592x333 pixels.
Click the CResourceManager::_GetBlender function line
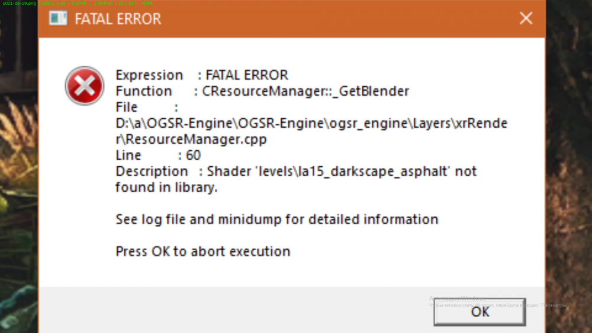(262, 91)
